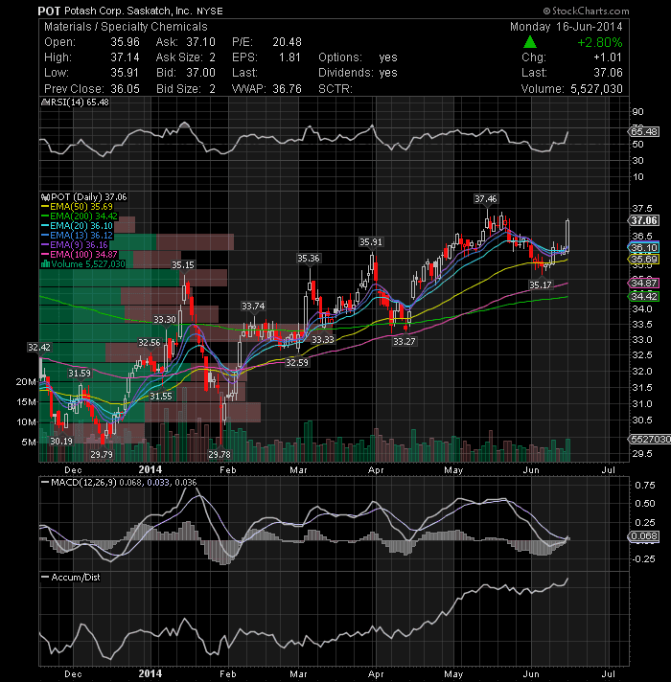Screen dimensions: 671x682
Task: Click the date Monday 16-Jun-2014
Action: click(x=567, y=27)
